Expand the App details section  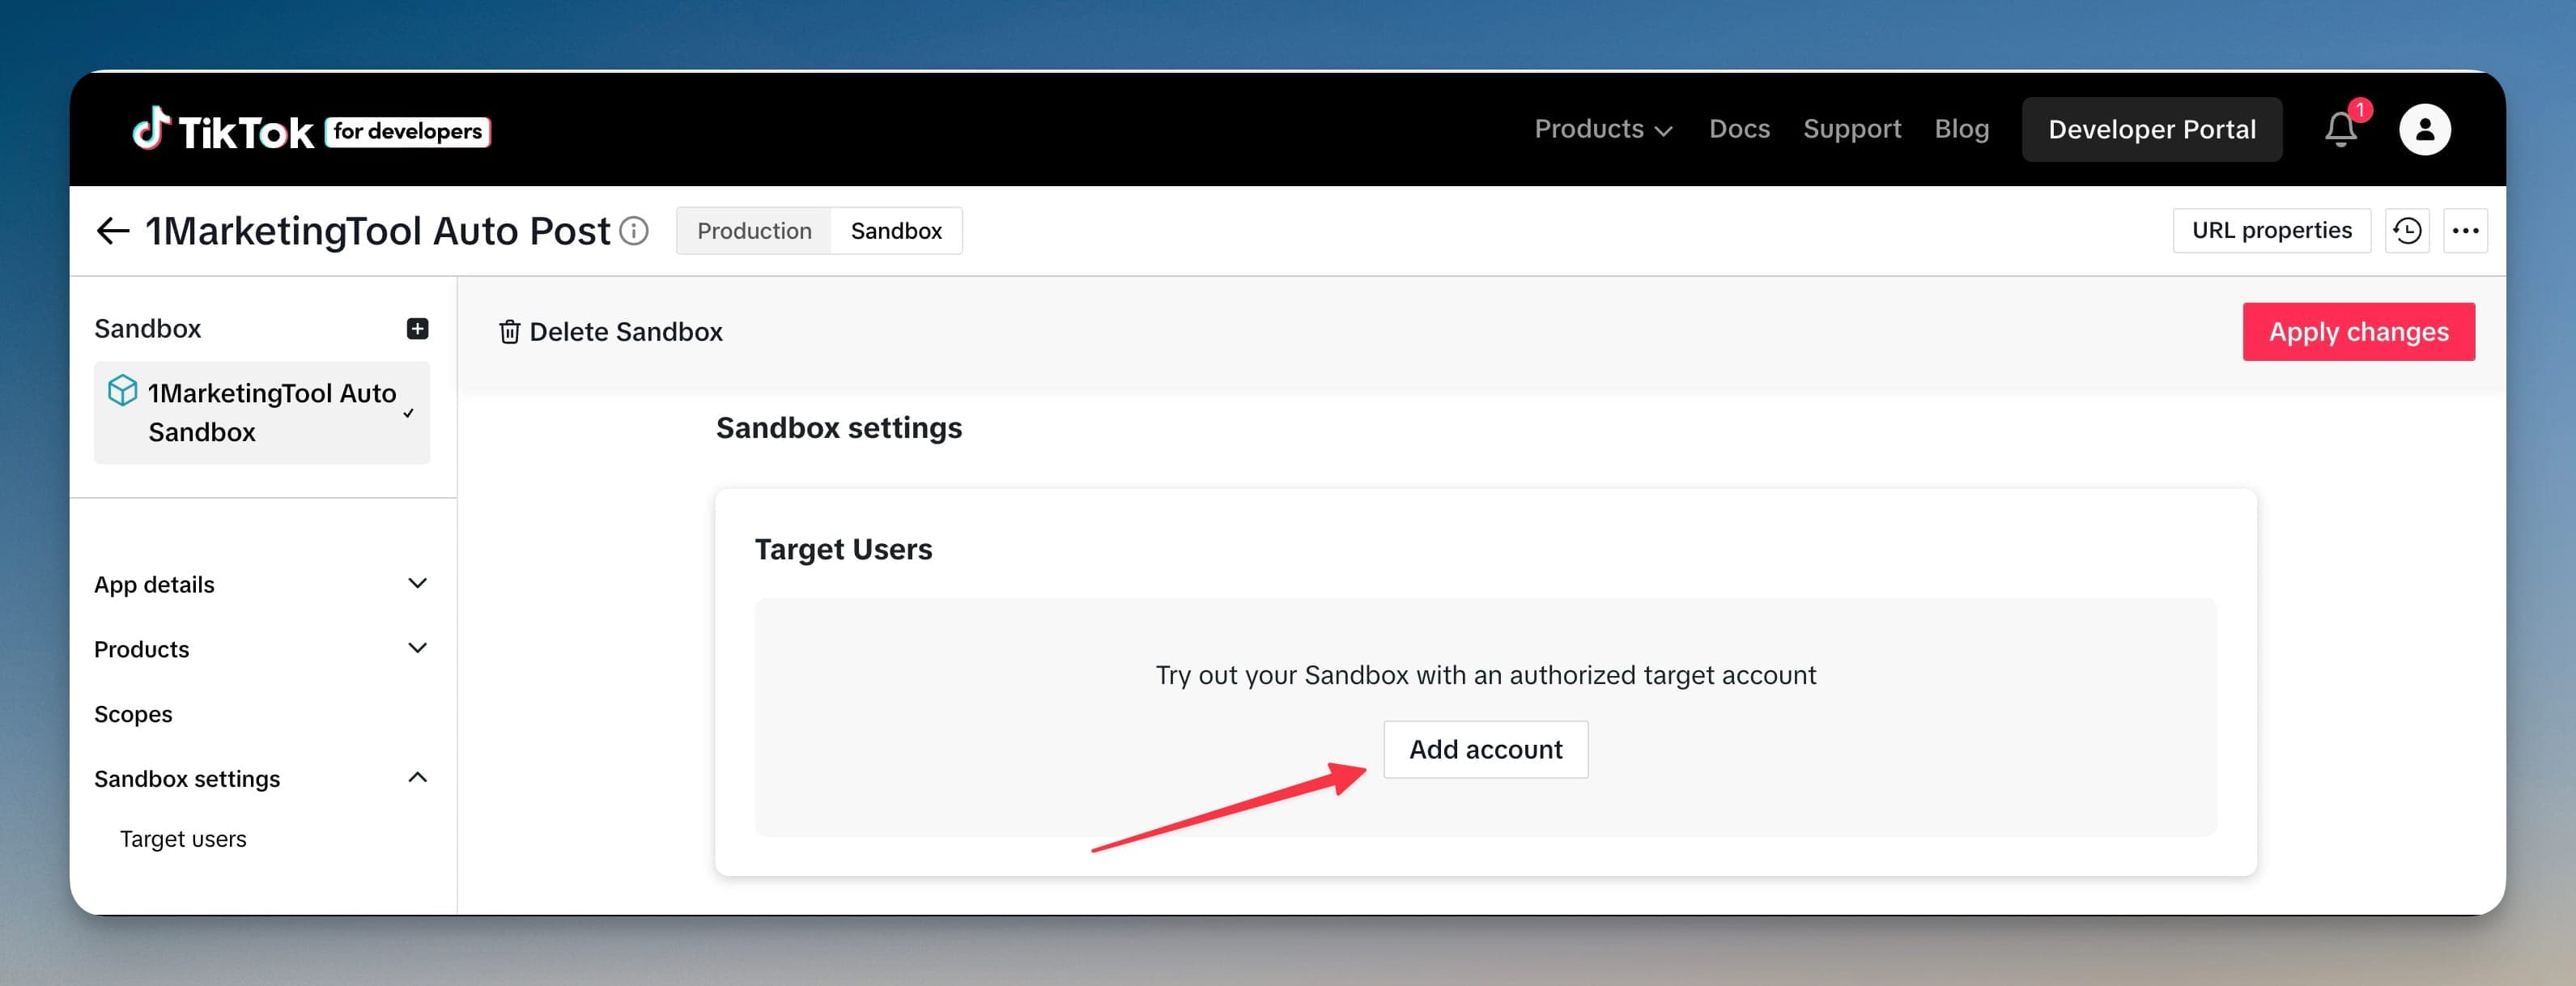point(261,584)
